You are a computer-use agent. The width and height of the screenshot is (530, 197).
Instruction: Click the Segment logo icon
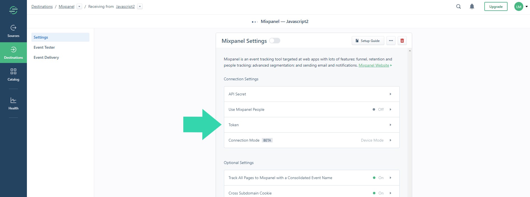click(13, 10)
